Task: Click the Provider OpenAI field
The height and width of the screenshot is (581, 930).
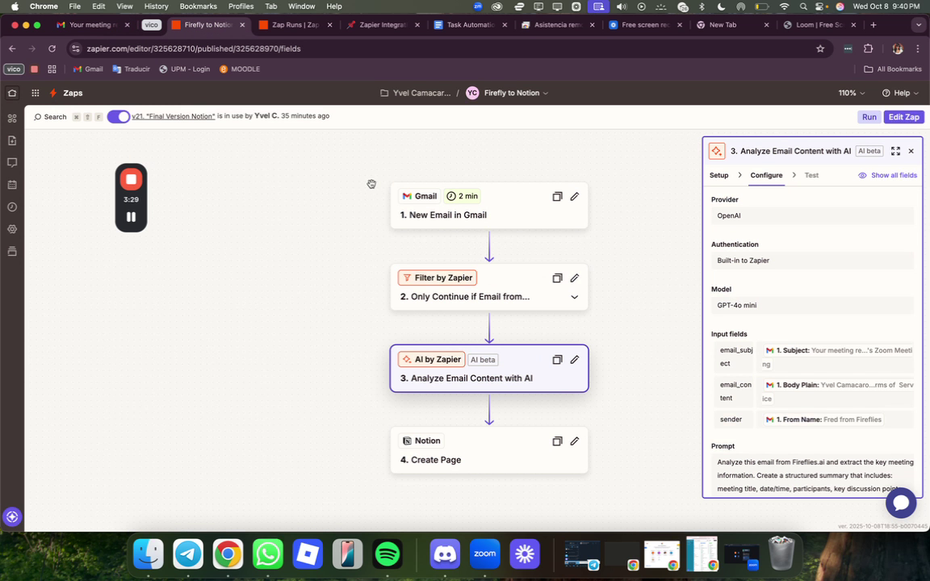Action: click(812, 215)
